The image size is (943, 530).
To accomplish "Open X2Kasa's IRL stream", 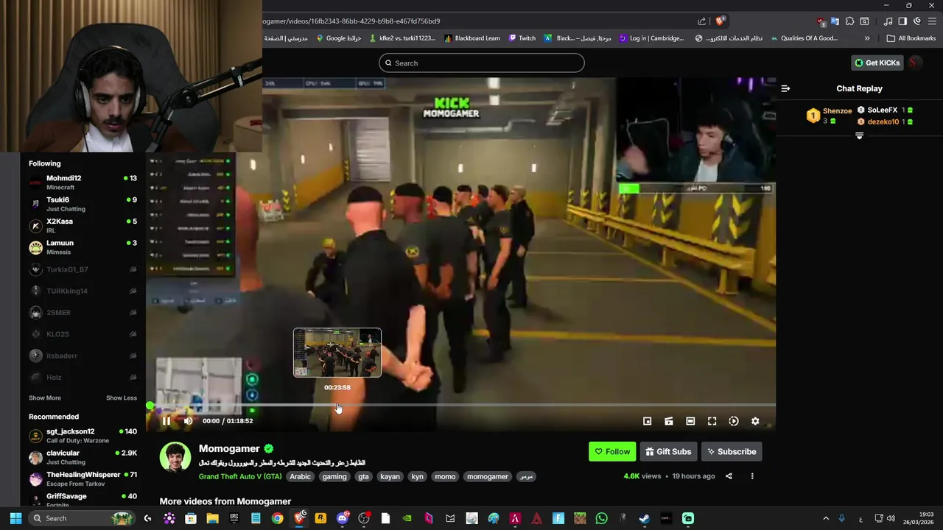I will pos(83,225).
